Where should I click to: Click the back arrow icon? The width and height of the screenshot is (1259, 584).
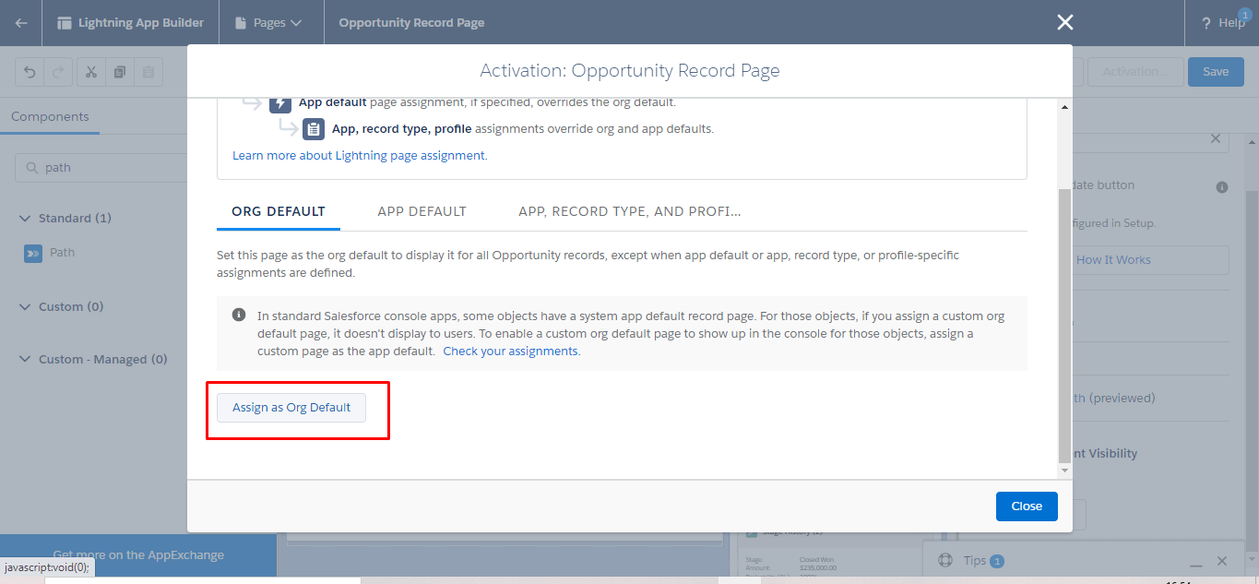click(21, 23)
